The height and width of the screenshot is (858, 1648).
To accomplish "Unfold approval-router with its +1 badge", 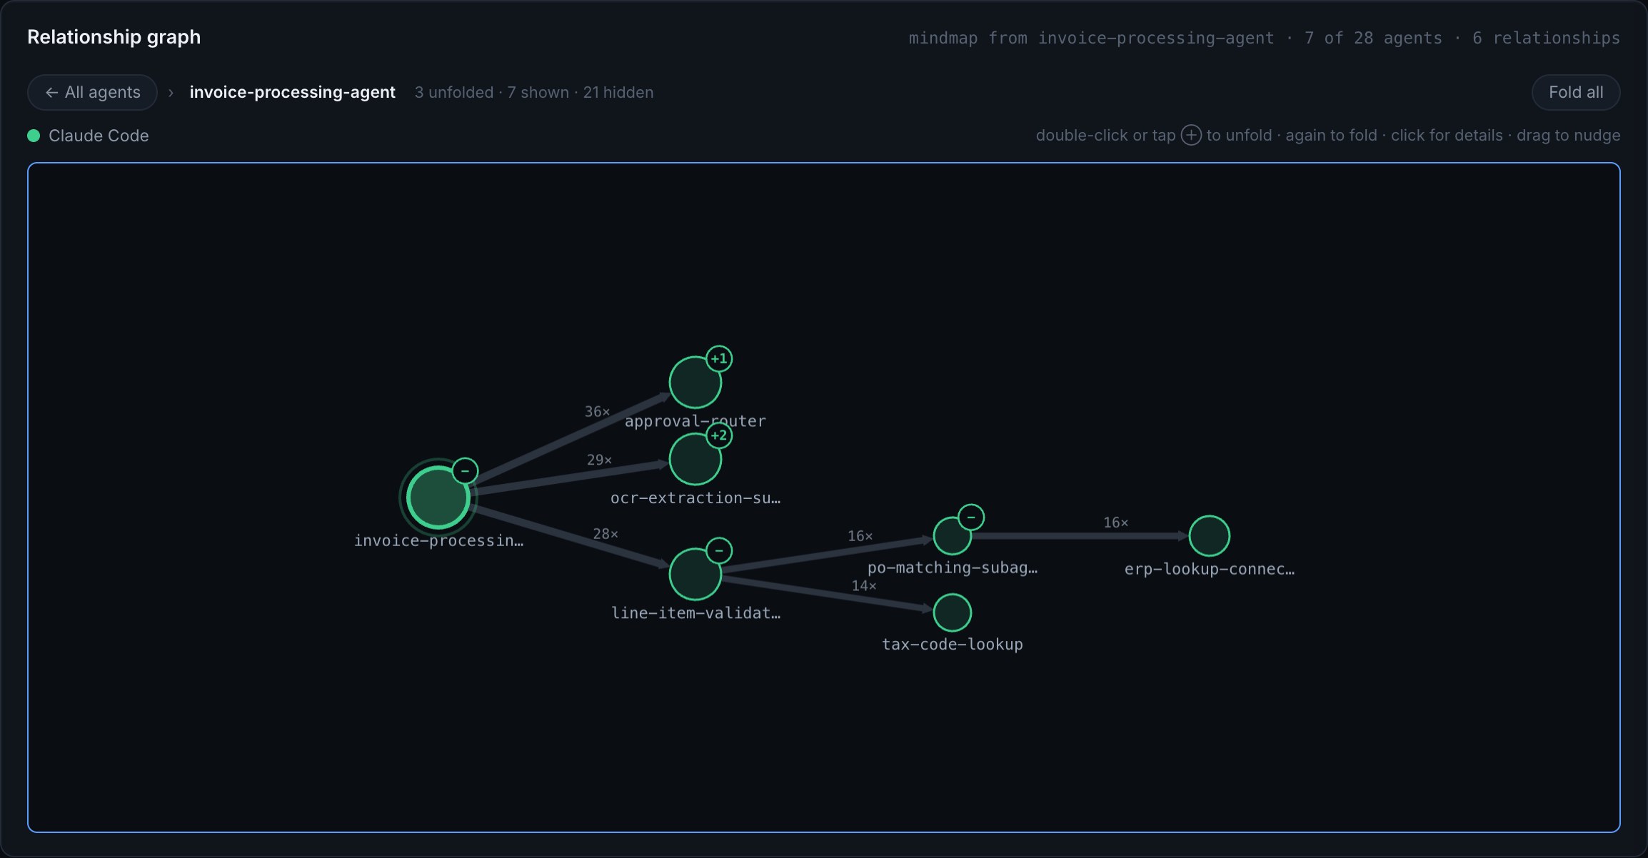I will tap(719, 359).
